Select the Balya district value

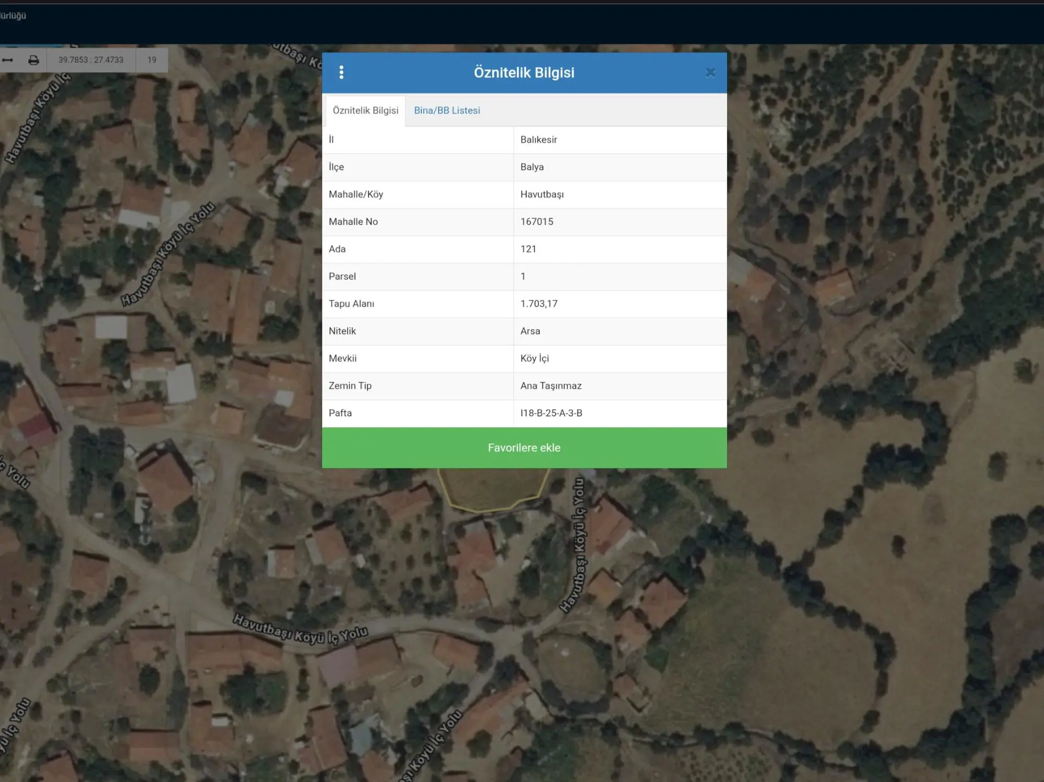532,167
